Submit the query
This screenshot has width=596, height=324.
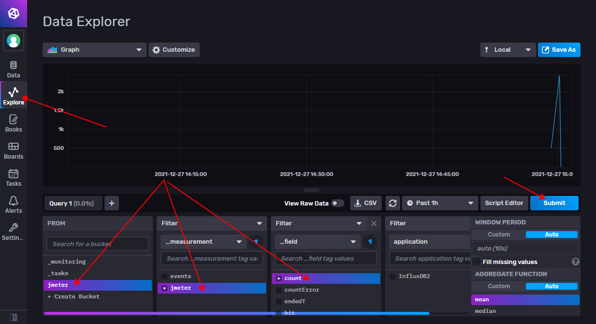554,203
